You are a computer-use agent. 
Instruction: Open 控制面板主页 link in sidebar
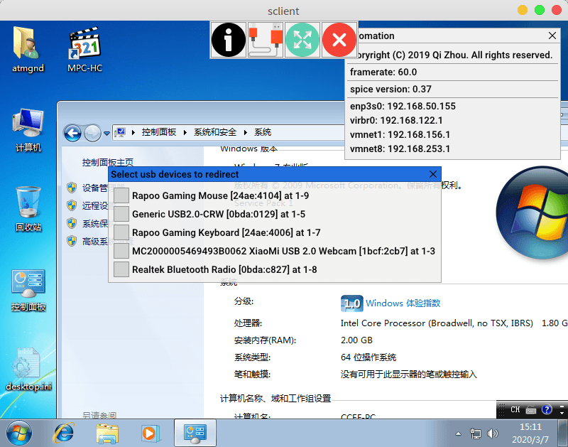(107, 163)
